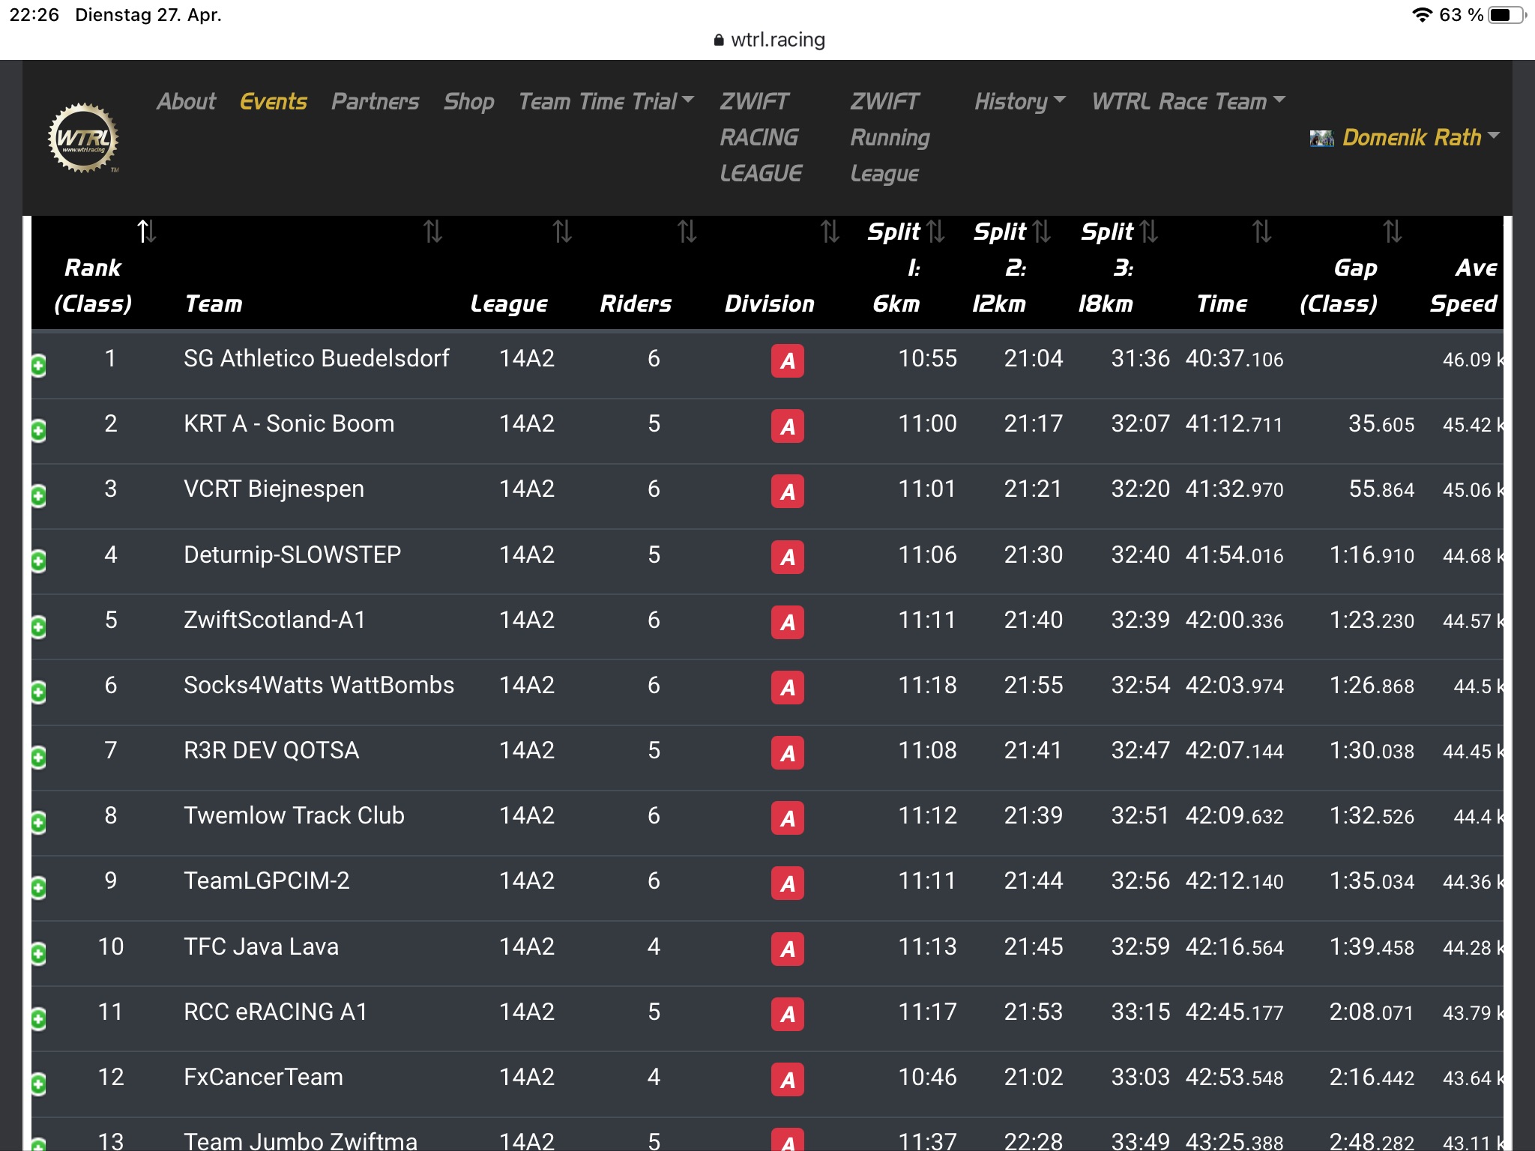Expand the History dropdown menu
Viewport: 1535px width, 1151px height.
1019,101
